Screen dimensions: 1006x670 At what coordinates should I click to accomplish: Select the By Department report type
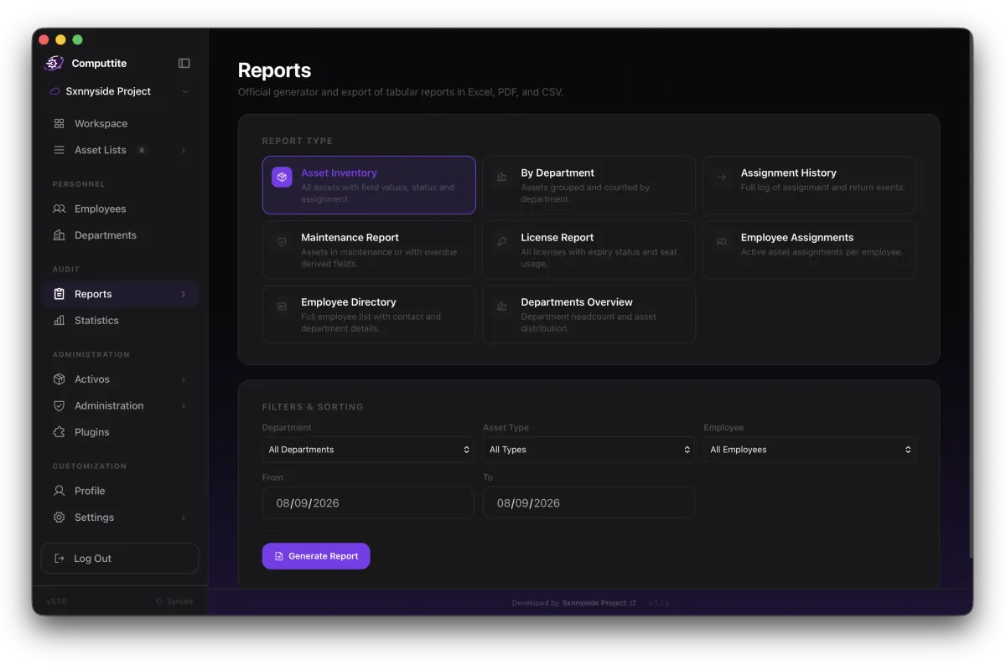[x=589, y=185]
